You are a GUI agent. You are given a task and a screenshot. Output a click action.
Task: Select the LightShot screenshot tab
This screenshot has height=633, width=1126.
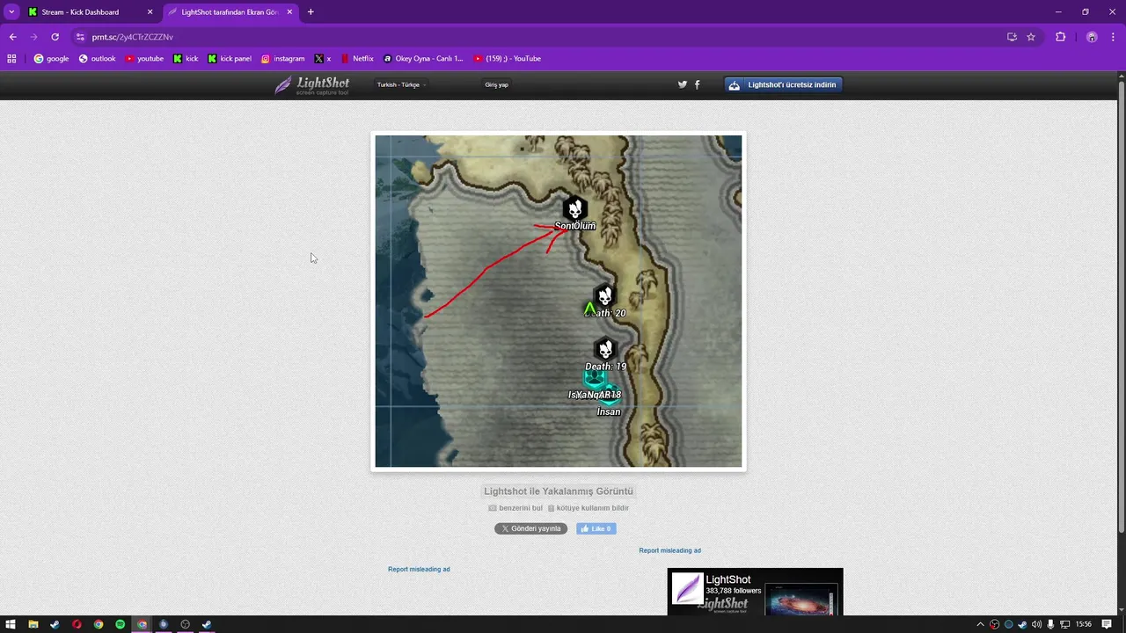(x=229, y=12)
